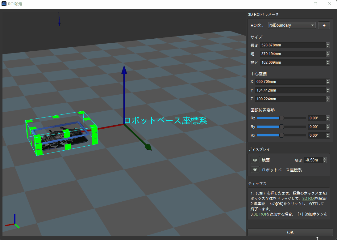337x240 pixels.
Task: Click the 長さ 528.878mm input field
Action: click(x=293, y=45)
